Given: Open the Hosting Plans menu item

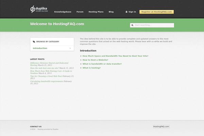Looking at the screenshot, I should 96,12.
